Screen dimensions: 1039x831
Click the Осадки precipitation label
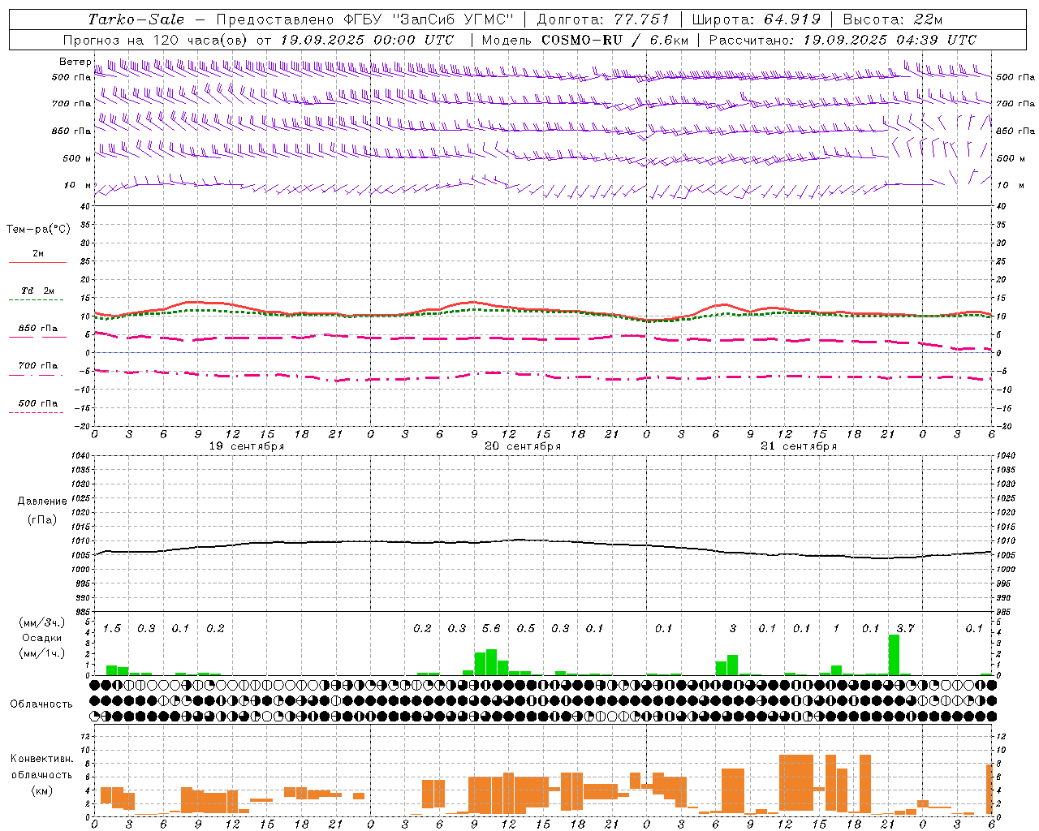point(41,638)
